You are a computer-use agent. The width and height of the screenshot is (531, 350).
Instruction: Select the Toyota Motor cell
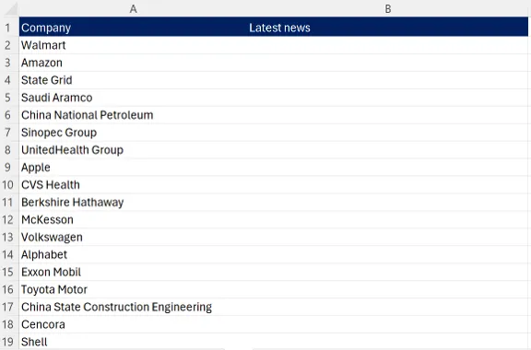tap(134, 289)
